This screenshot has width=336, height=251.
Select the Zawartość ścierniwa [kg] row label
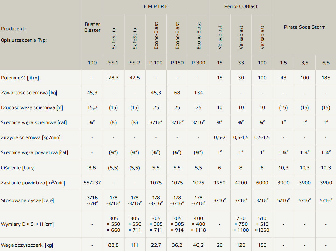coord(29,93)
